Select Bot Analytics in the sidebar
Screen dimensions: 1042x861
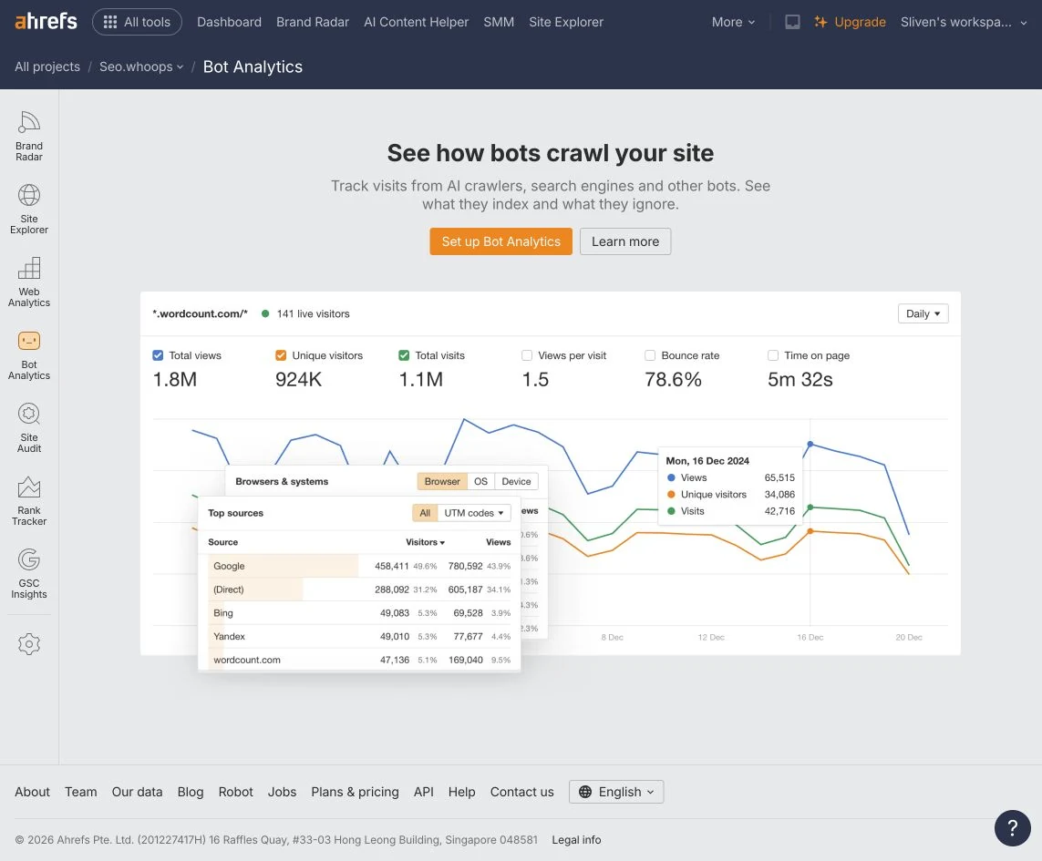coord(29,355)
